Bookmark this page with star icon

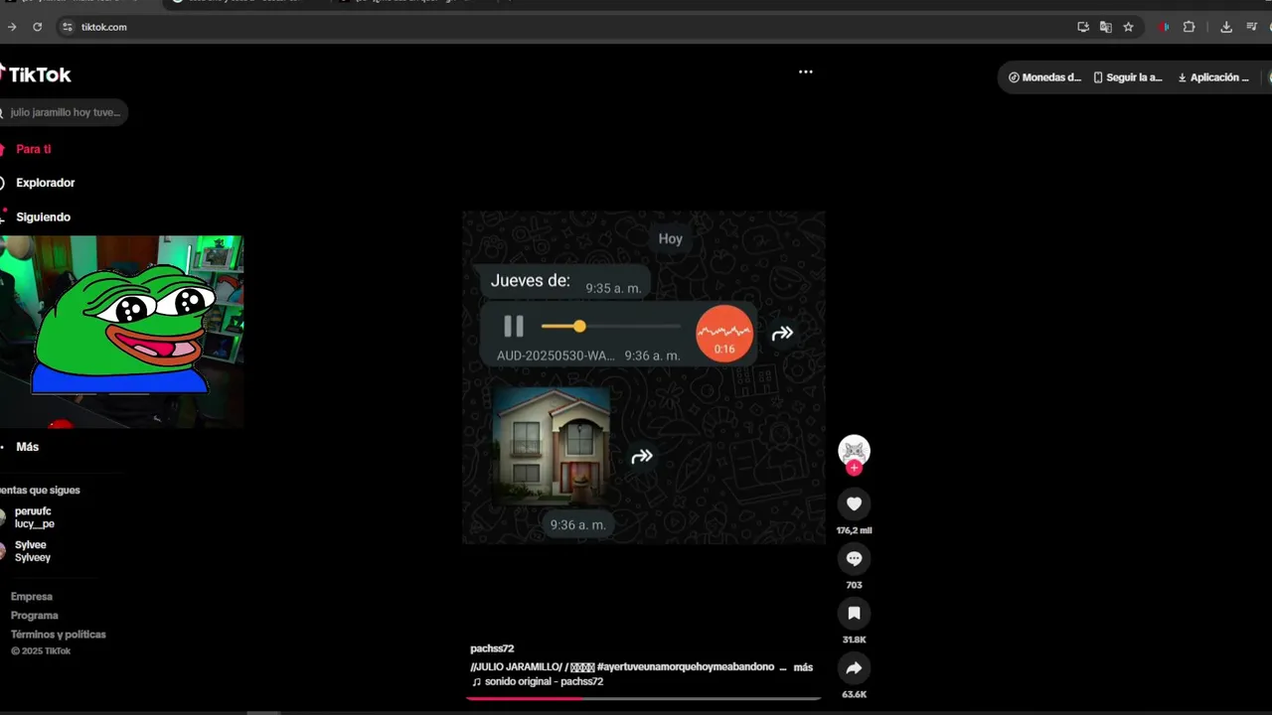coord(1128,27)
